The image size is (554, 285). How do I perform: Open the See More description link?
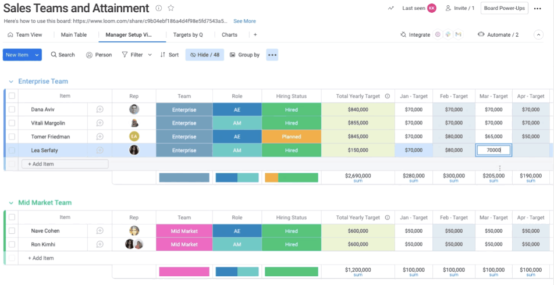(244, 21)
